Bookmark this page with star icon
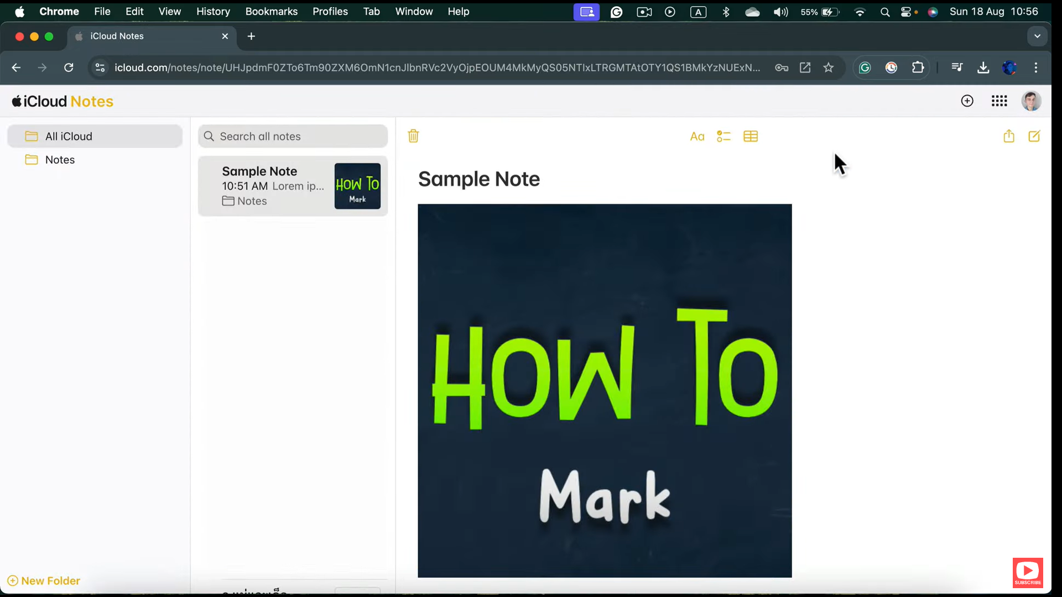This screenshot has width=1062, height=597. 828,67
